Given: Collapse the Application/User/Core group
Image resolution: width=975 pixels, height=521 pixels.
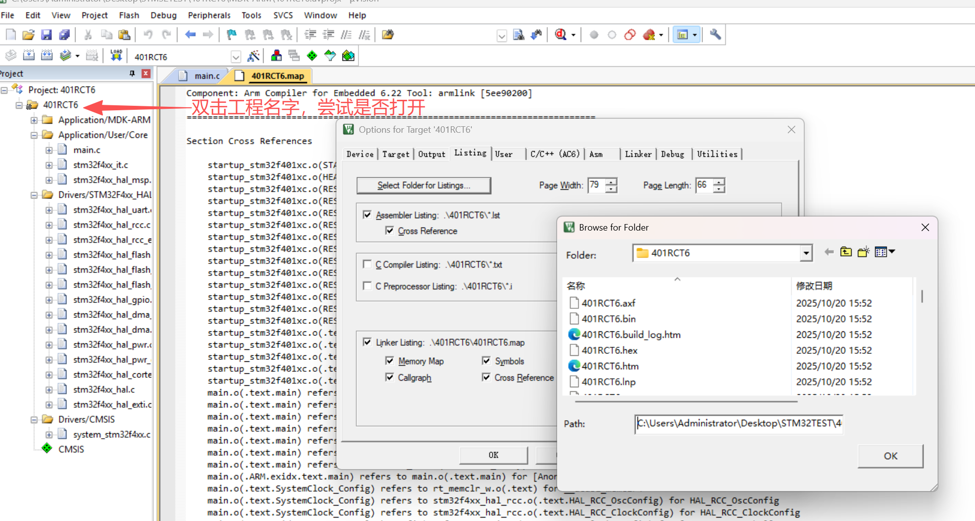Looking at the screenshot, I should tap(34, 135).
